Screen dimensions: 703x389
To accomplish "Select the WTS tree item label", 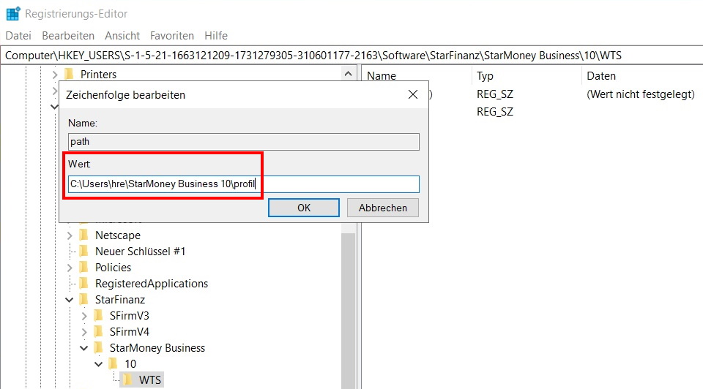I will pyautogui.click(x=149, y=380).
